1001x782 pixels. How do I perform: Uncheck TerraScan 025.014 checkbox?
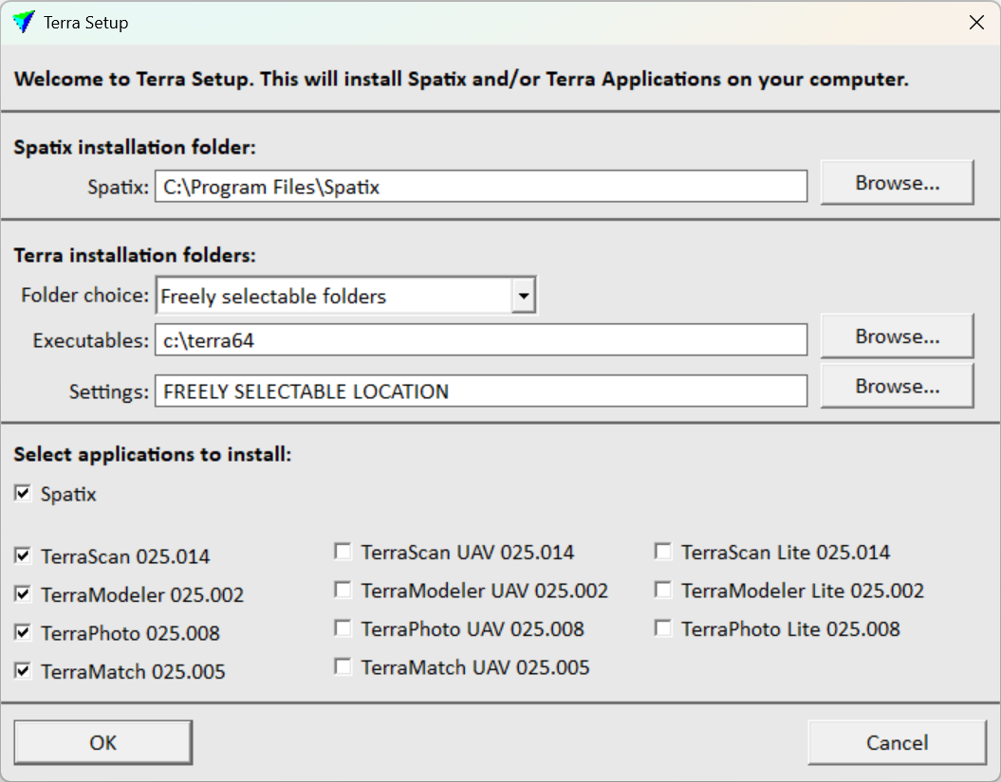point(23,555)
